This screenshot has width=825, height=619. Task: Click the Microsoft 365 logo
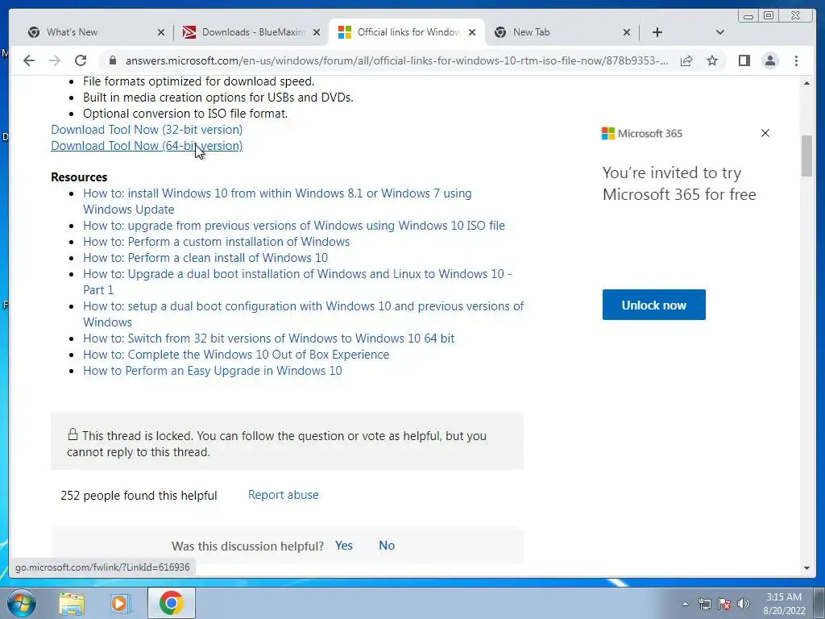642,133
